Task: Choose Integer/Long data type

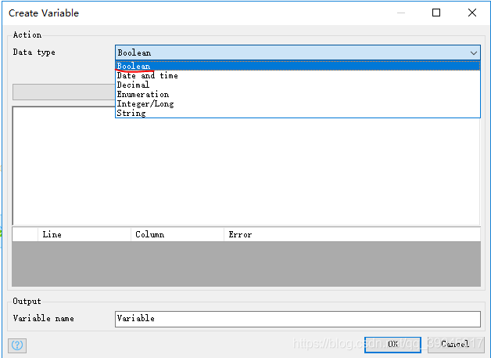Action: (145, 104)
